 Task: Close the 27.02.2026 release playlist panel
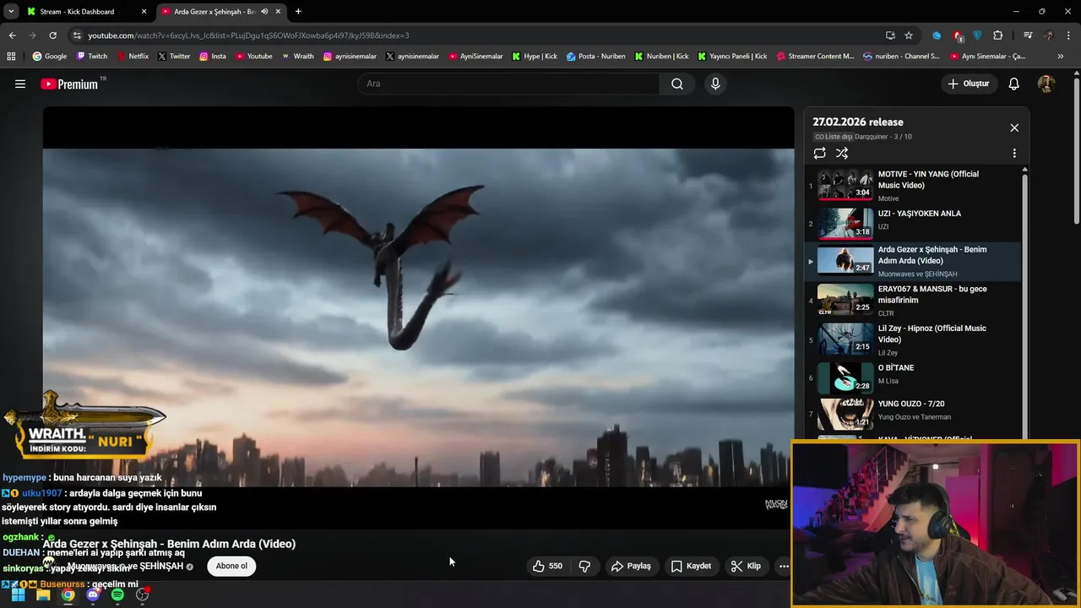click(x=1014, y=128)
